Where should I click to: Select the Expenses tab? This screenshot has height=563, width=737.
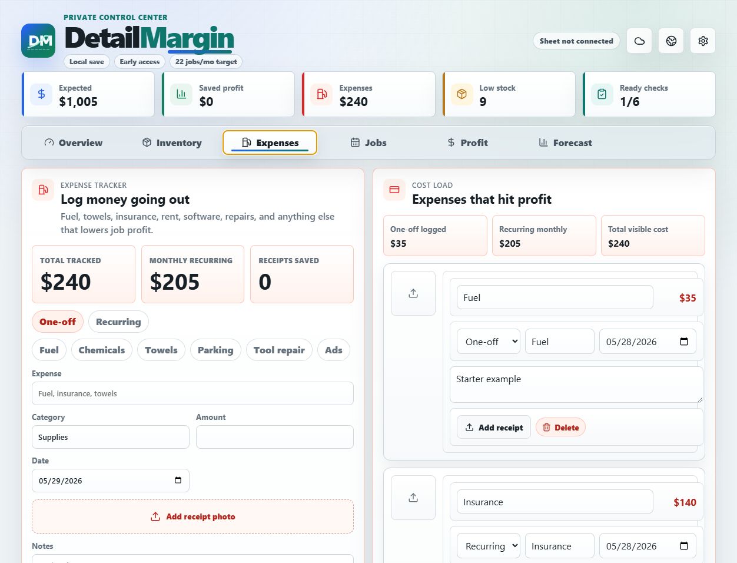[270, 143]
